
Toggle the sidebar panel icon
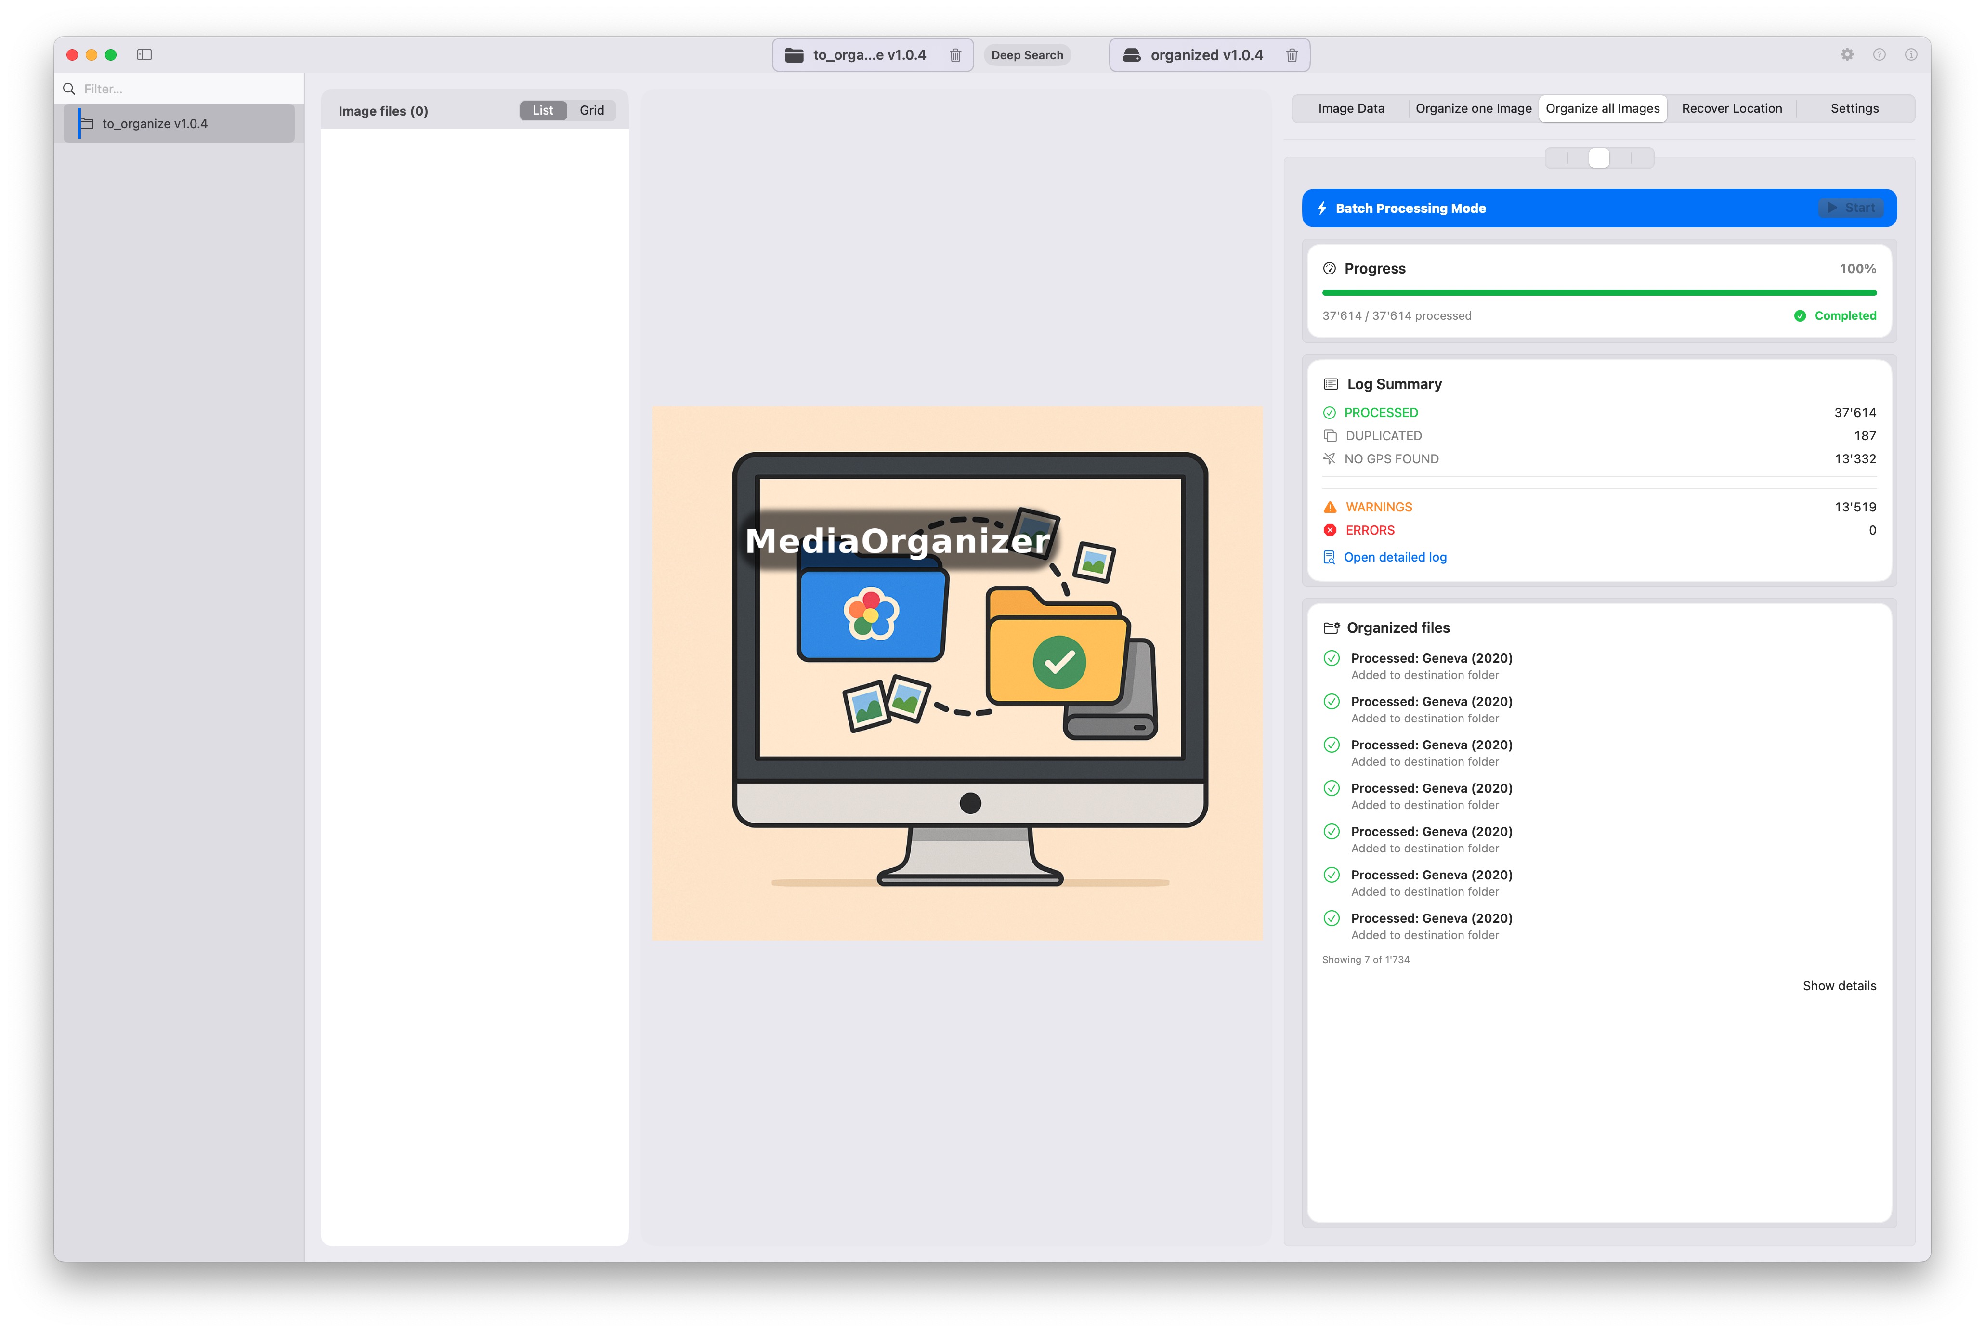pos(144,54)
